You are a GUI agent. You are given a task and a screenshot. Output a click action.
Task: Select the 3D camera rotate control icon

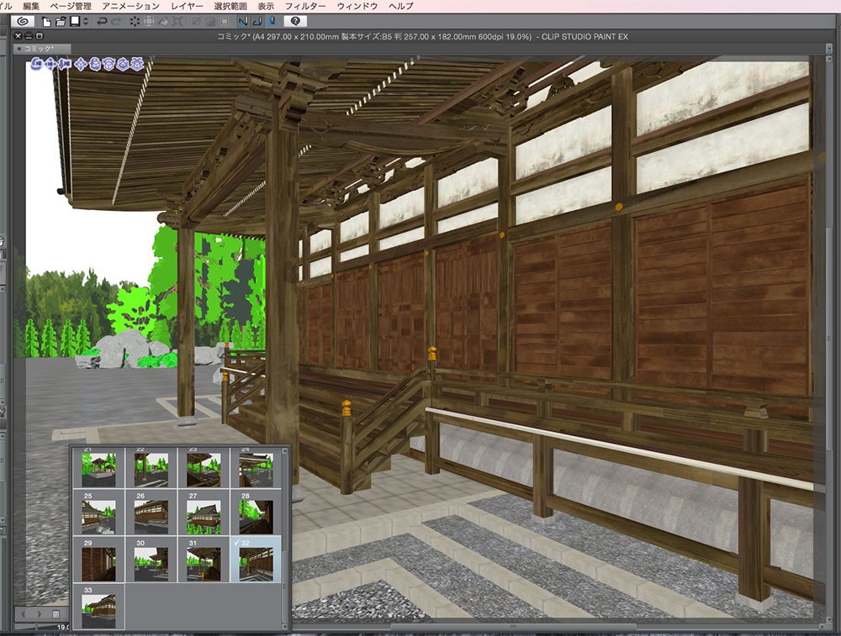[x=36, y=65]
